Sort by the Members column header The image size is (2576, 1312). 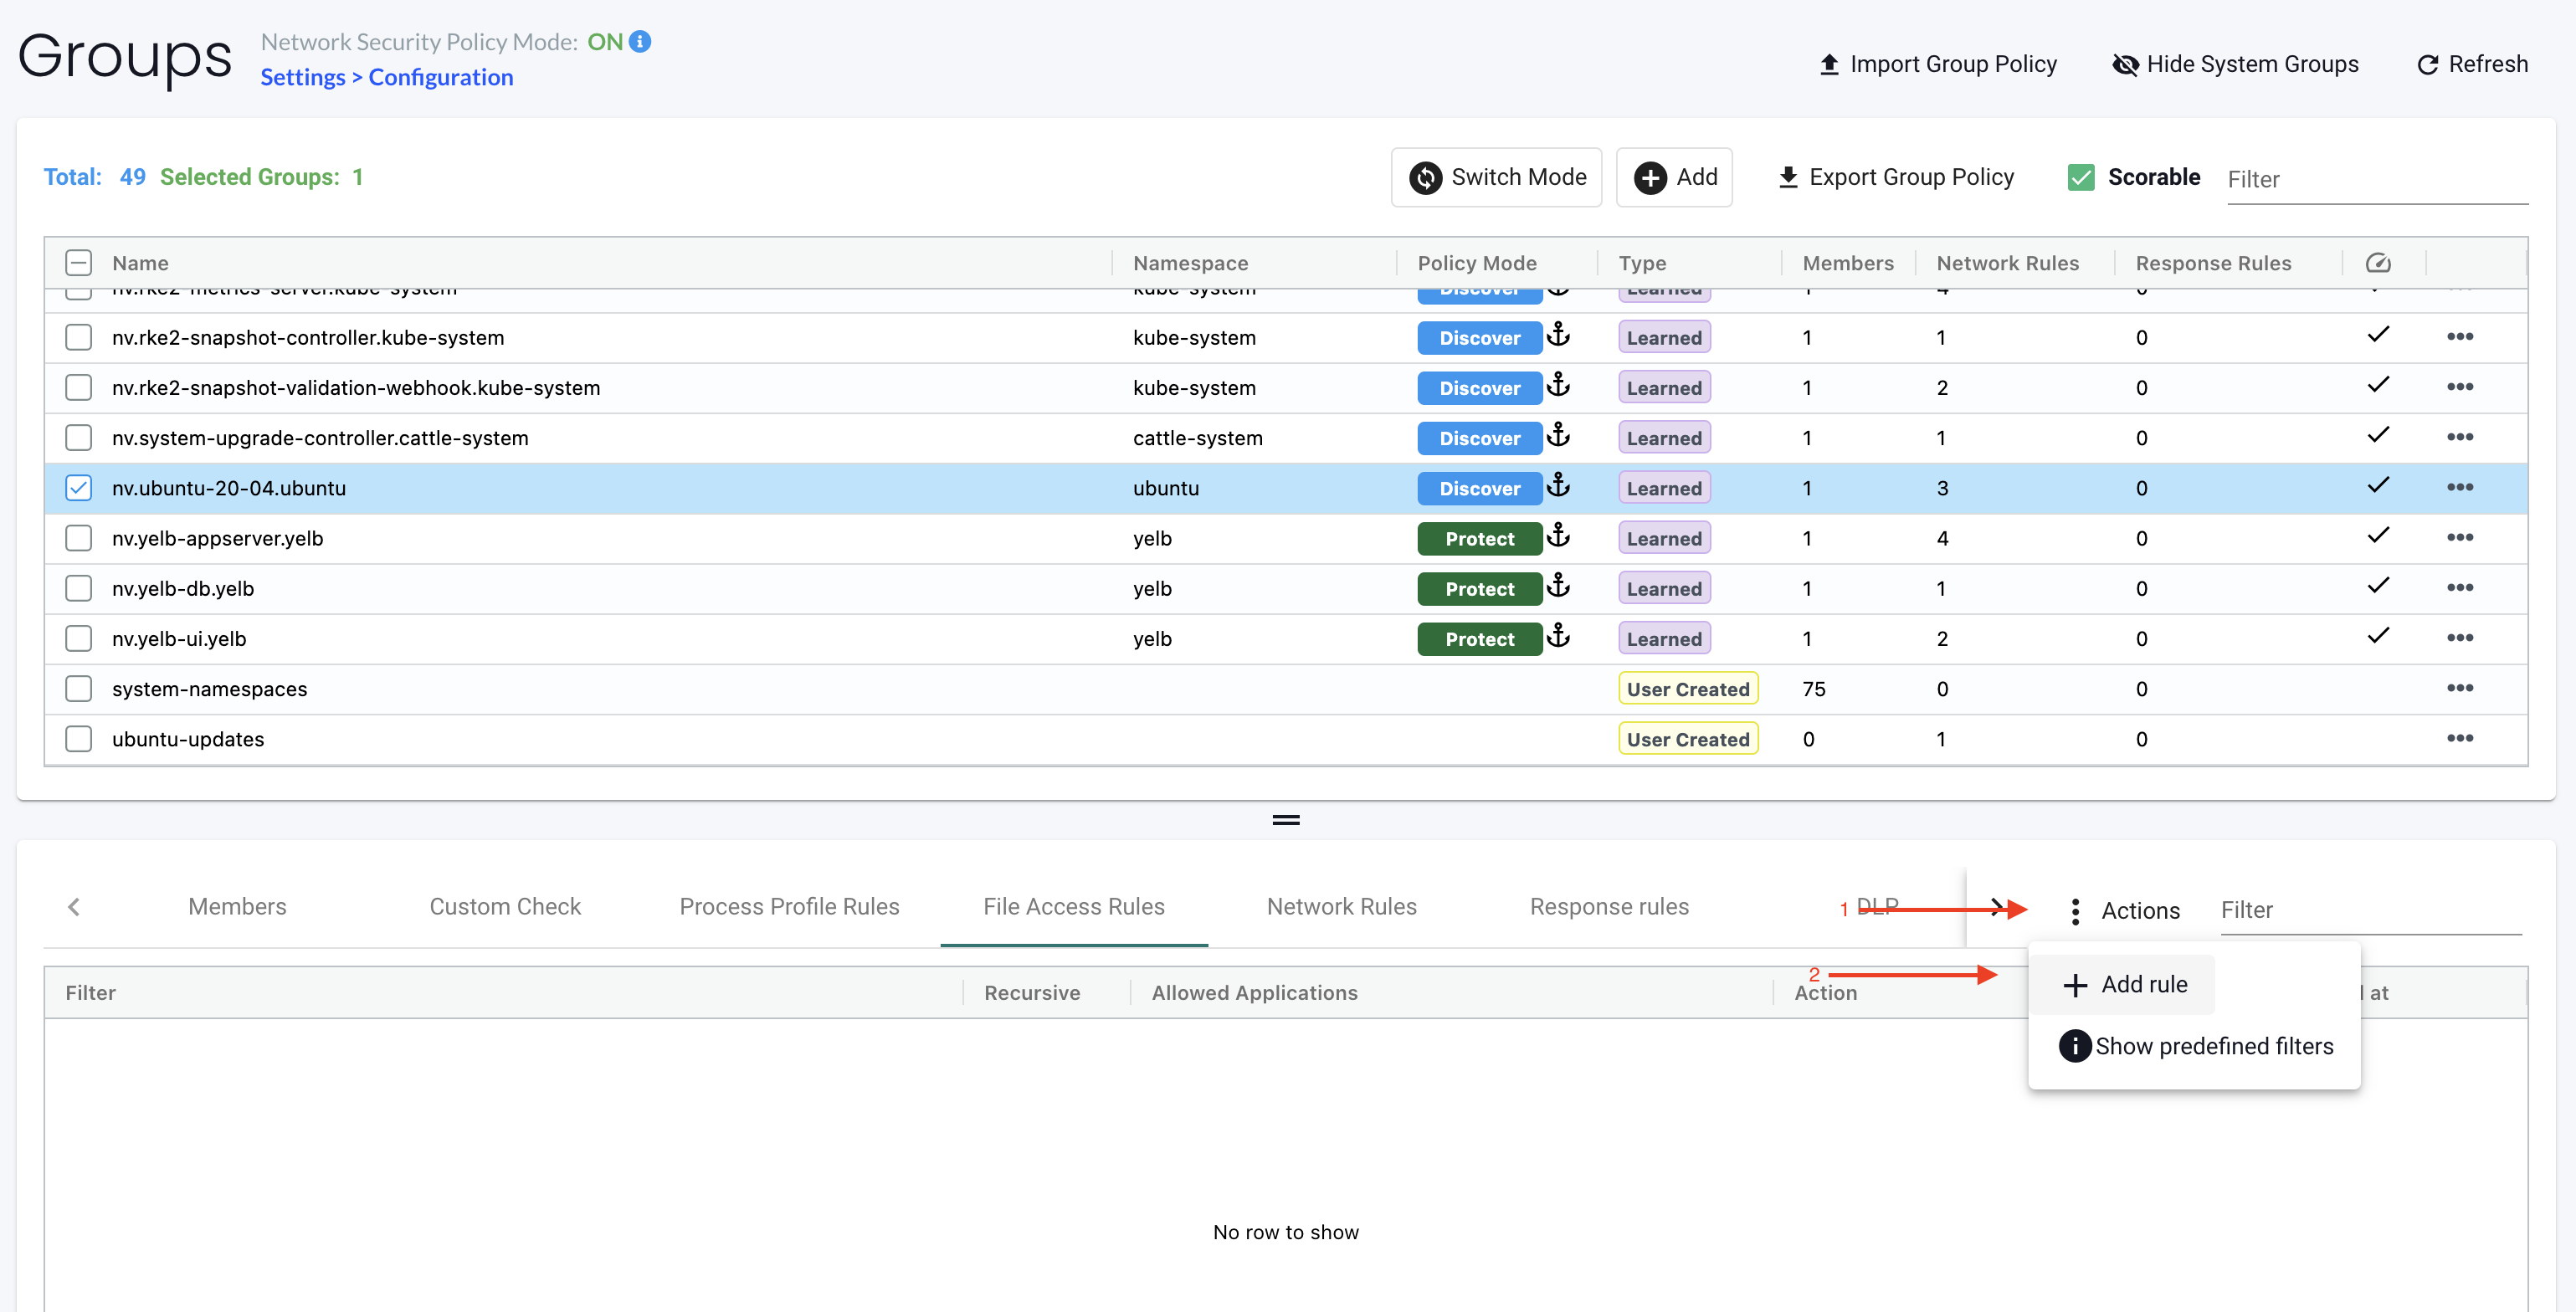[x=1848, y=263]
